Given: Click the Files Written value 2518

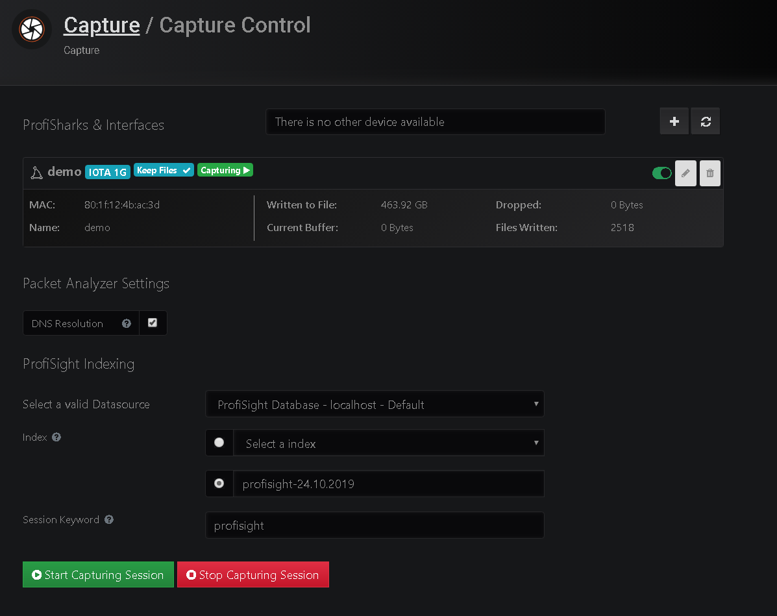Looking at the screenshot, I should (x=623, y=227).
